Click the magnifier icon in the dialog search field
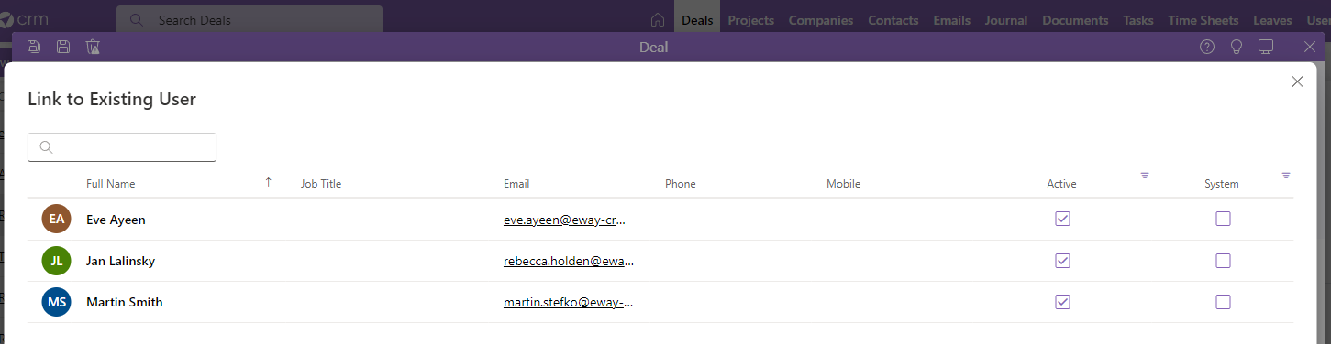1331x344 pixels. click(47, 147)
